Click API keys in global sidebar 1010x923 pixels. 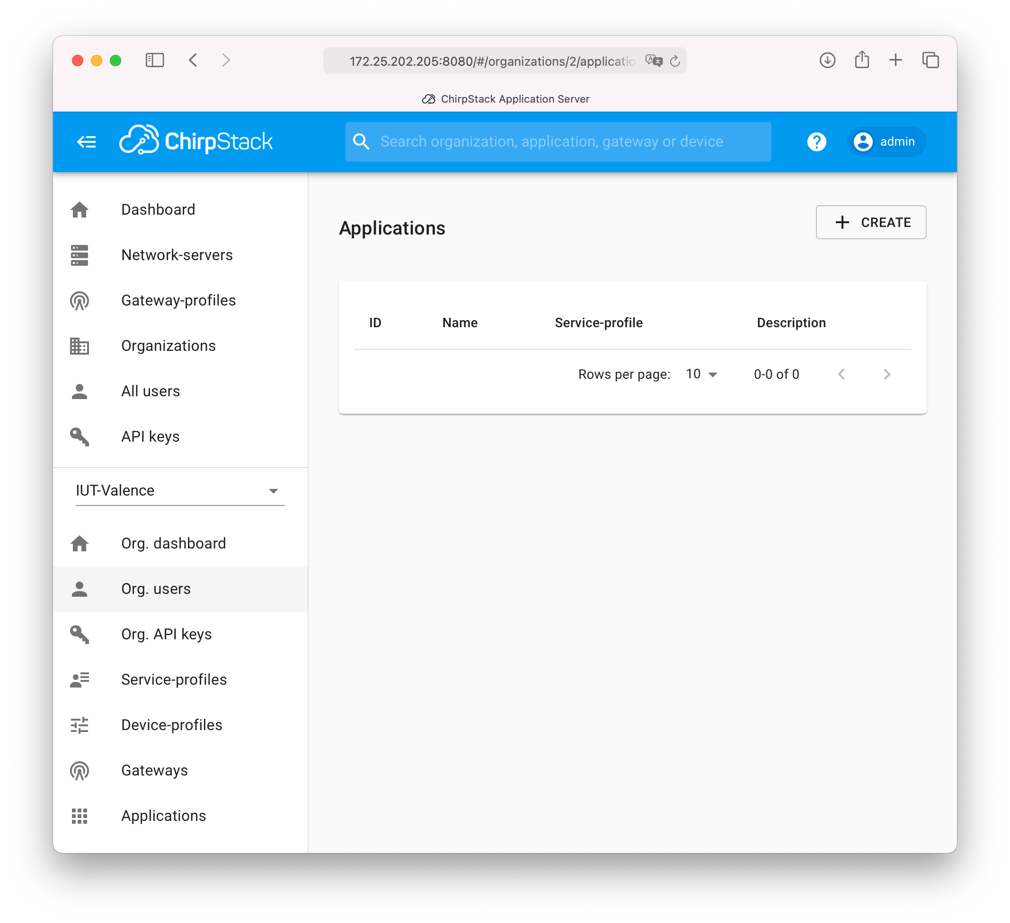(151, 436)
